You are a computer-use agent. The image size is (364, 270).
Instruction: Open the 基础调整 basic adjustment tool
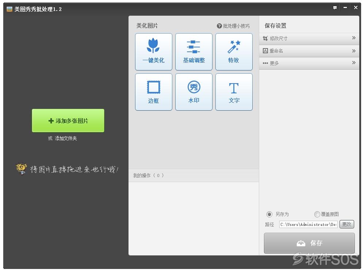[x=194, y=52]
